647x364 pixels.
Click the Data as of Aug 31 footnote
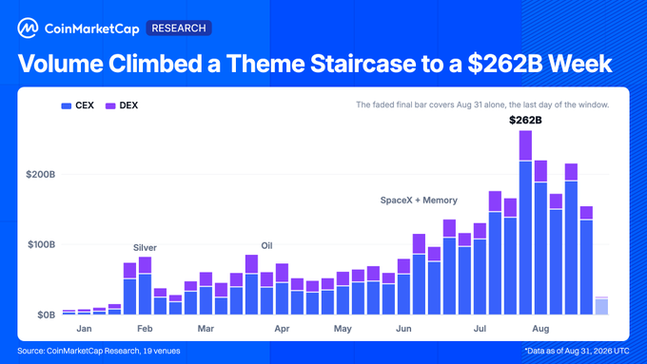[x=577, y=351]
